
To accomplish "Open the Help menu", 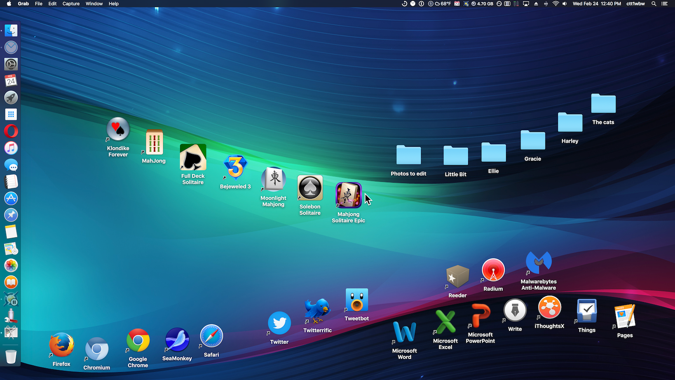I will tap(113, 4).
